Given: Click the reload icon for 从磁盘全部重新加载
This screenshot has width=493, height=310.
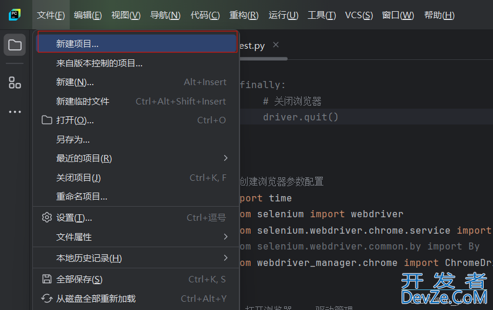Looking at the screenshot, I should click(47, 298).
